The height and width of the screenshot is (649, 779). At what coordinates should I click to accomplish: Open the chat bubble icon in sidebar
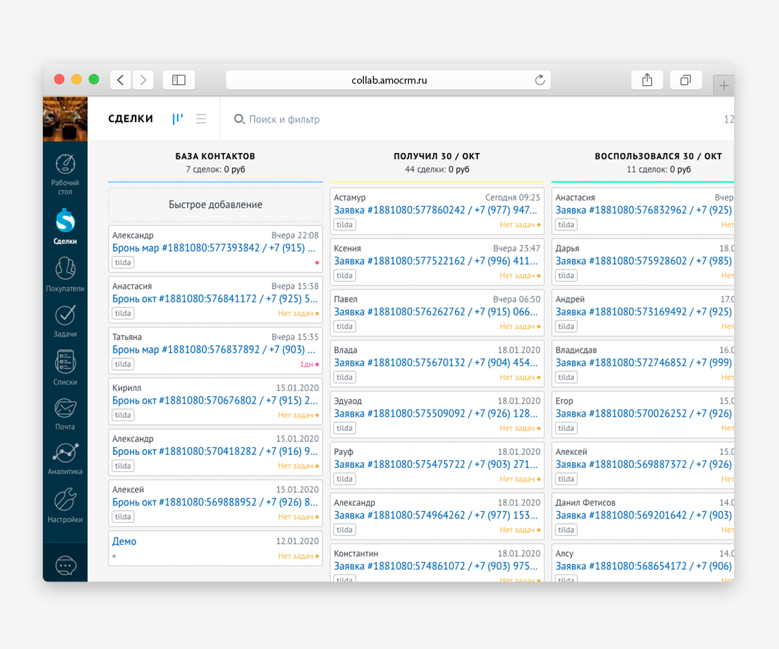click(x=65, y=565)
